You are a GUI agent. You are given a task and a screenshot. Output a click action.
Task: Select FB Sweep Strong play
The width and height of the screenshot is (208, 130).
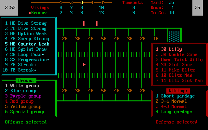click(x=27, y=39)
